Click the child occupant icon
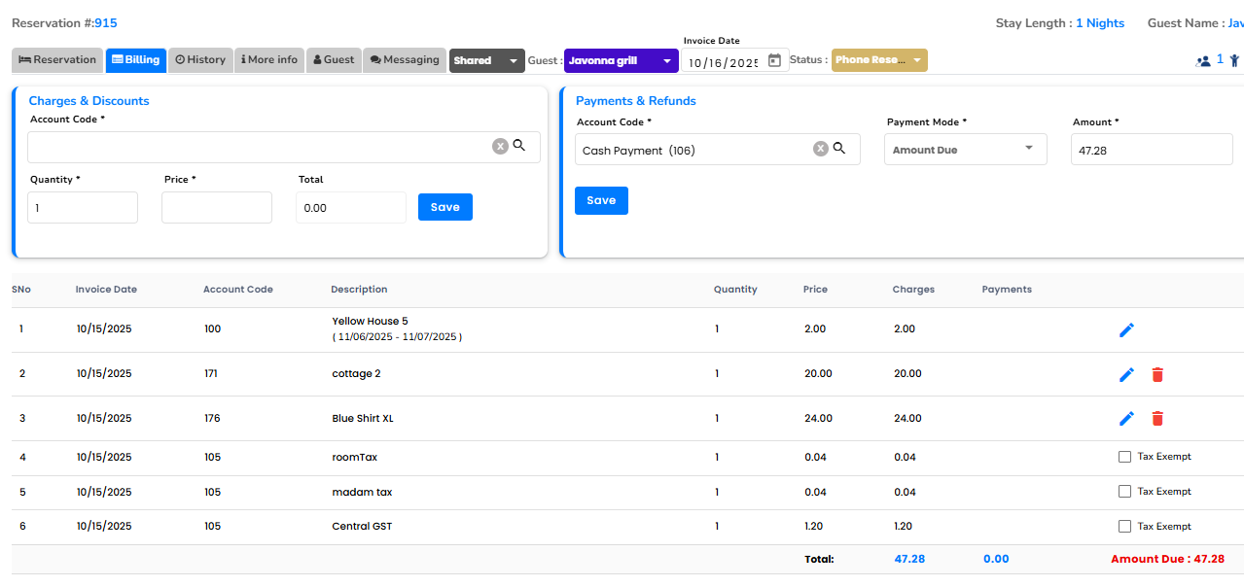Screen dimensions: 1244x587 pyautogui.click(x=1234, y=60)
